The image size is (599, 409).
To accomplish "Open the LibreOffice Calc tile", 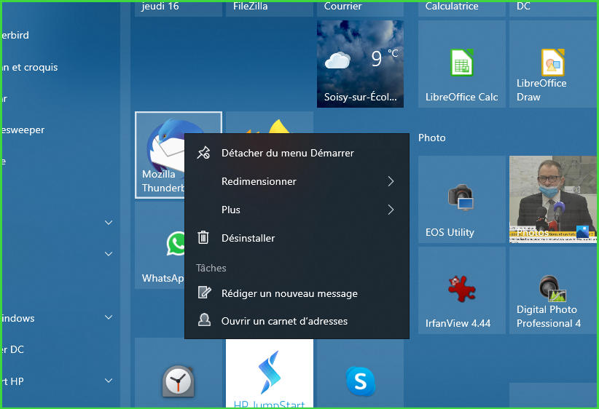I will pyautogui.click(x=461, y=64).
